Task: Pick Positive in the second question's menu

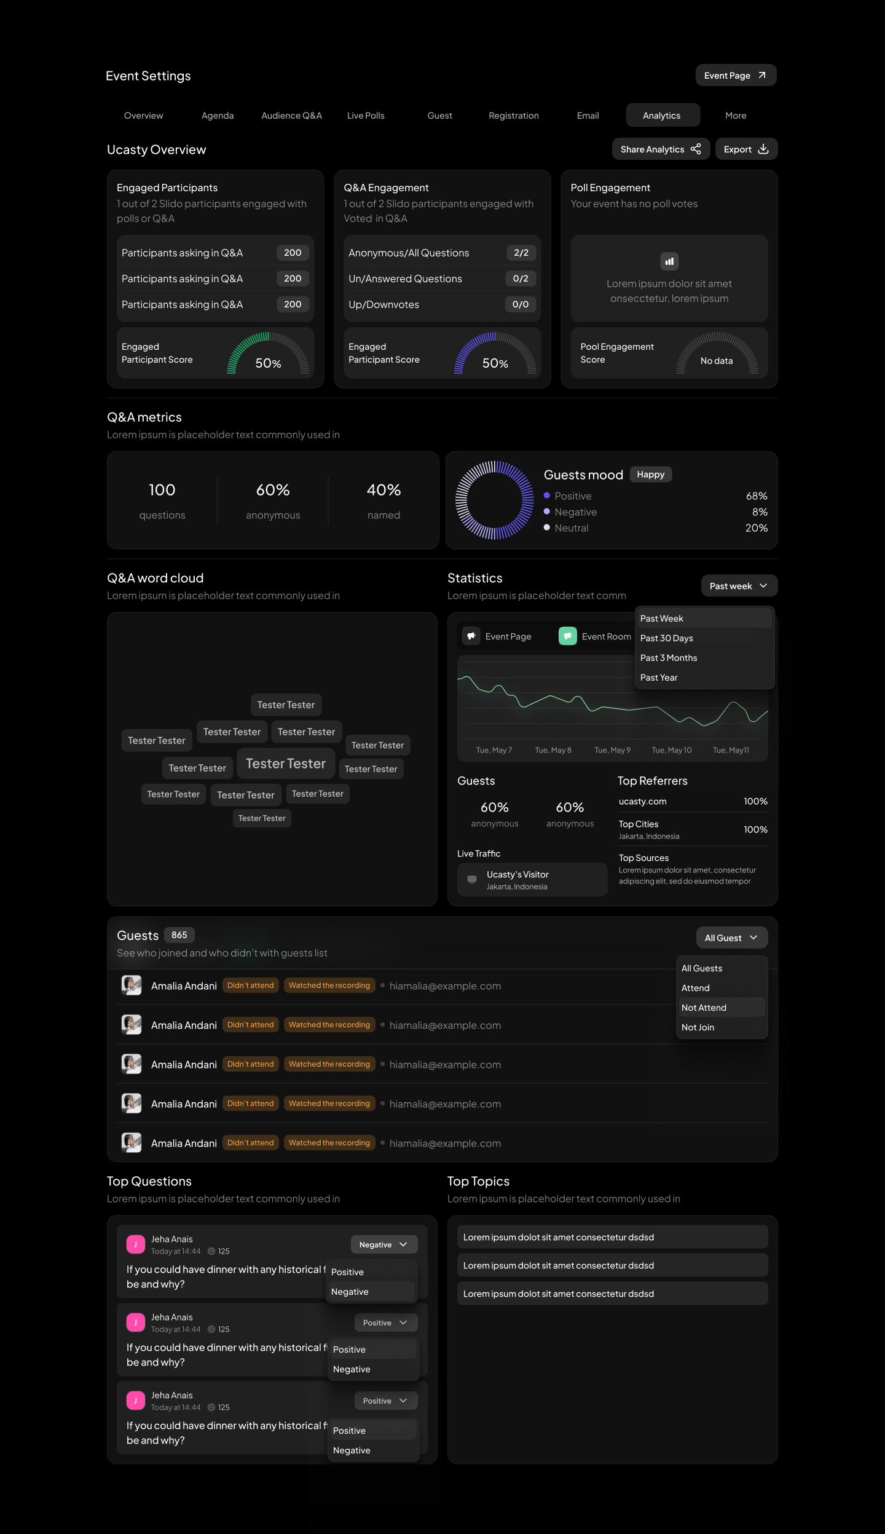Action: pyautogui.click(x=373, y=1349)
